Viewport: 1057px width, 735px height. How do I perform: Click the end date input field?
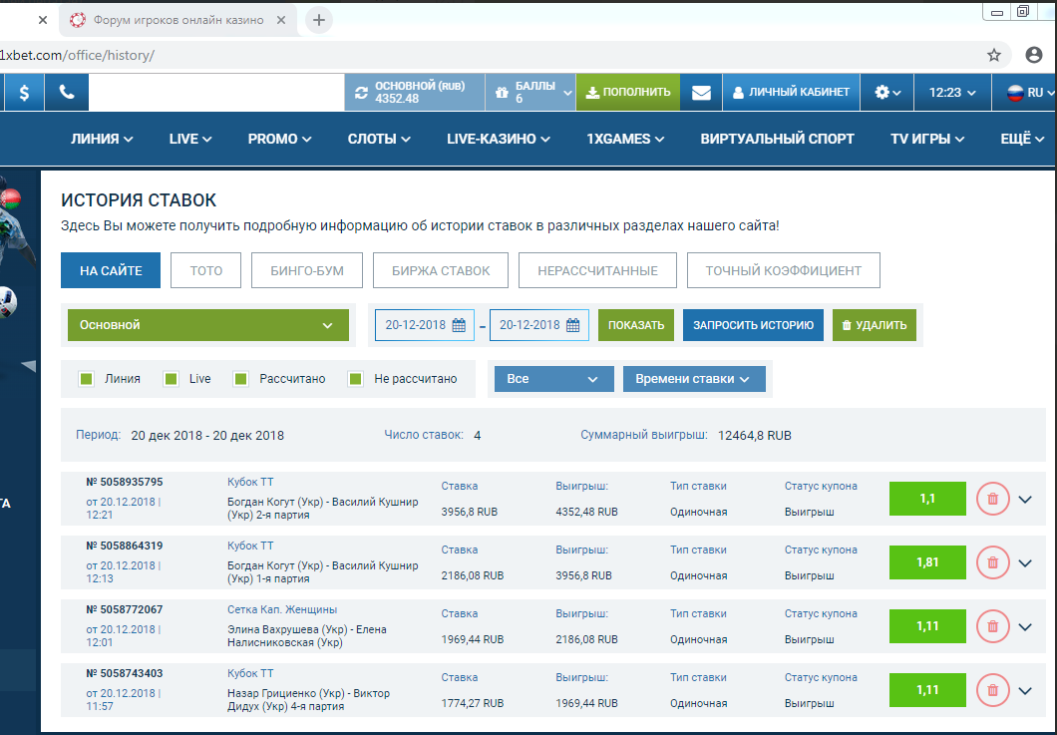(x=528, y=325)
